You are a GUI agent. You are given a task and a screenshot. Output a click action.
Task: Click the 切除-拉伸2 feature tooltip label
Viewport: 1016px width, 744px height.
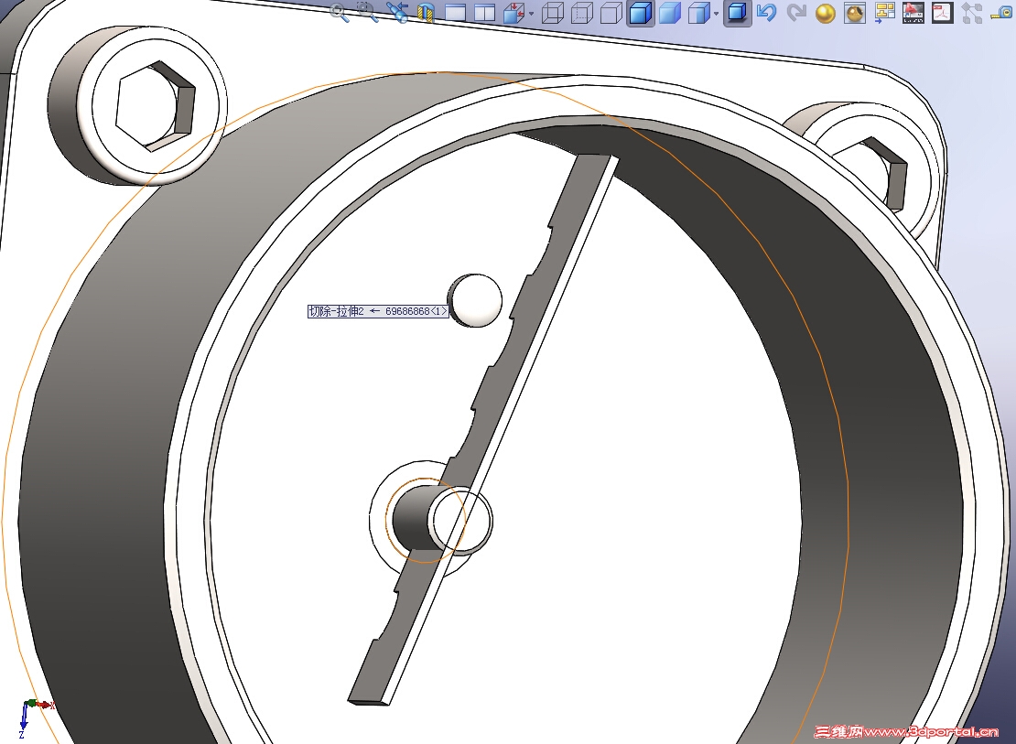(x=378, y=311)
